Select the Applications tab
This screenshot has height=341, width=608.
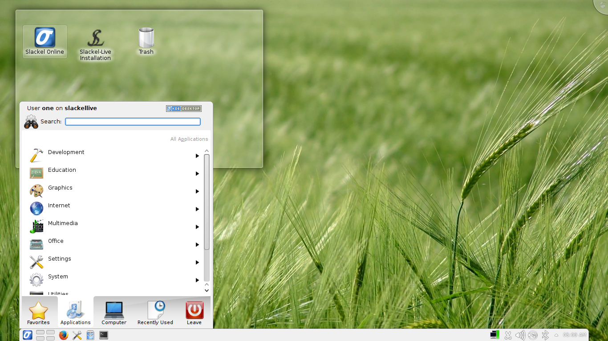(x=76, y=313)
